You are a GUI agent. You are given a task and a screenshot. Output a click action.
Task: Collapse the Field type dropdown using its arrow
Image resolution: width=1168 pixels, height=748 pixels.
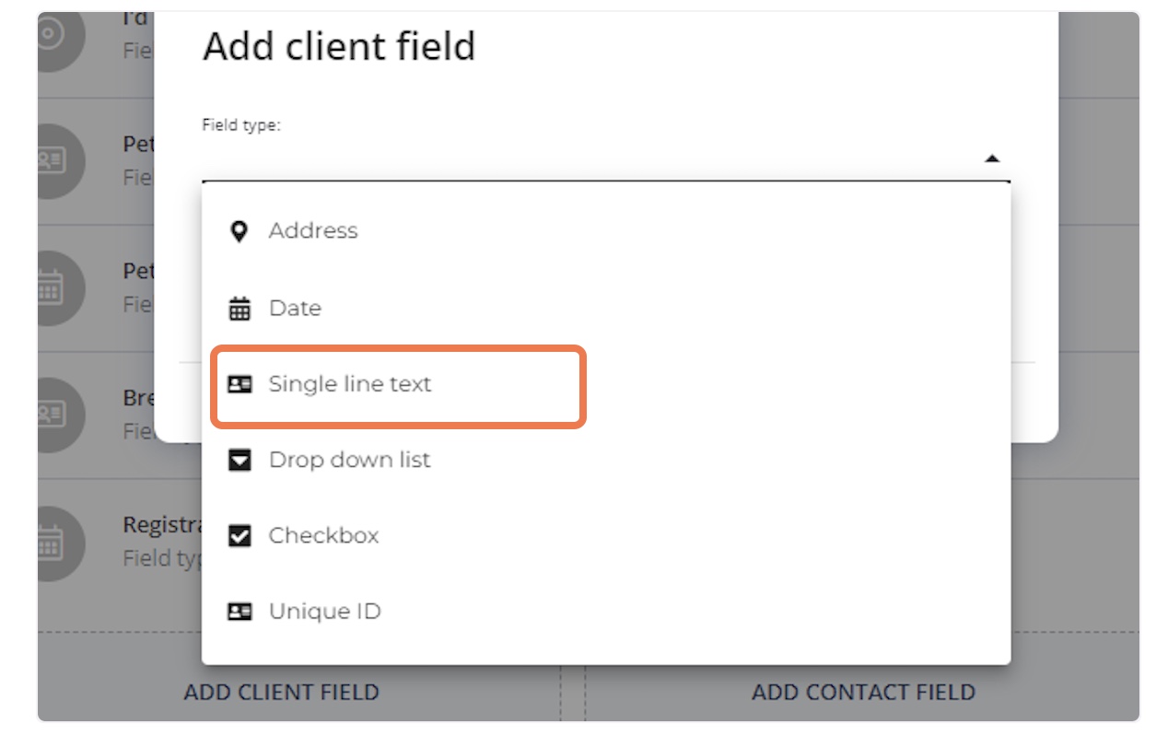tap(993, 158)
